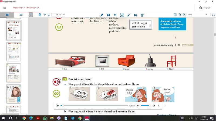Open audio player settings gear

154,105
